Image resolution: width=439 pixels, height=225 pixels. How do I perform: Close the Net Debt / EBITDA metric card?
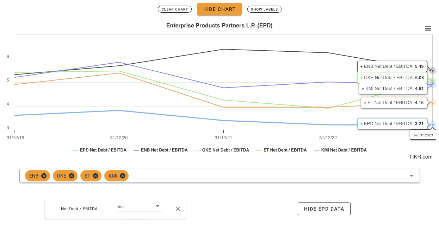[x=178, y=208]
